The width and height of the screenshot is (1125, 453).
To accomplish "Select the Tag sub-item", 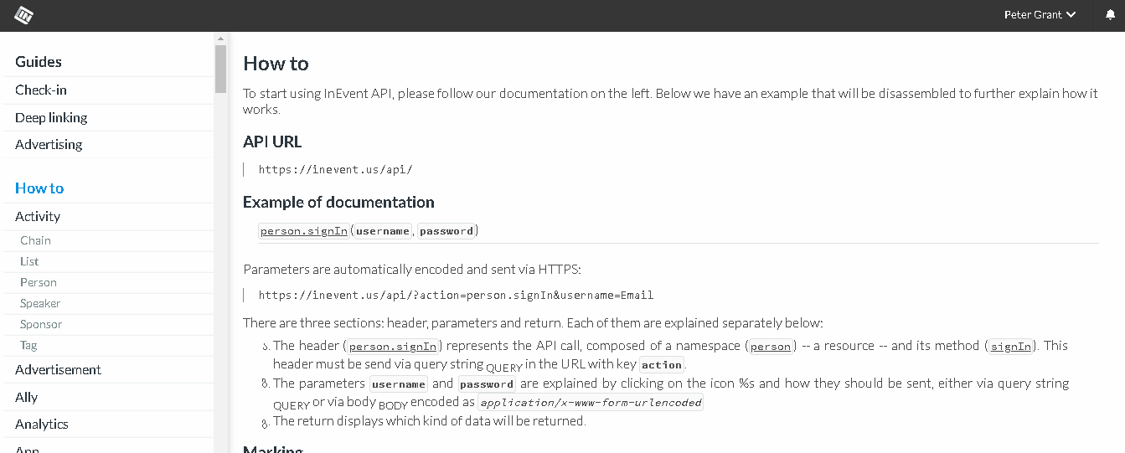I will (28, 346).
